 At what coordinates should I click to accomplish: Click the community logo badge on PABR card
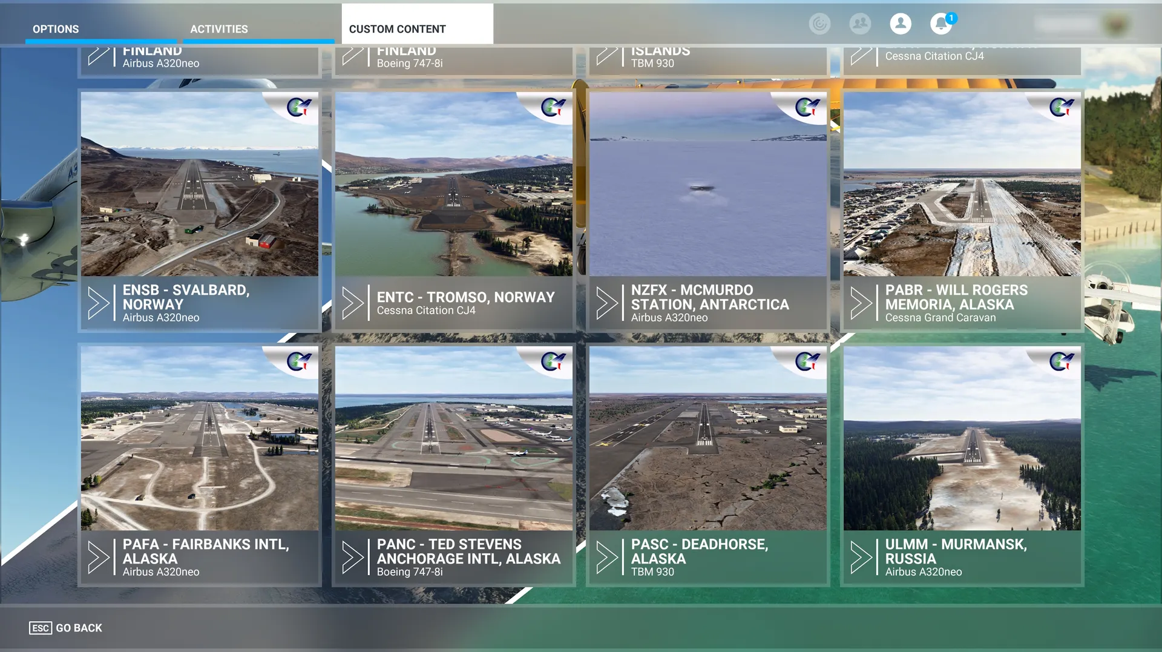1062,107
